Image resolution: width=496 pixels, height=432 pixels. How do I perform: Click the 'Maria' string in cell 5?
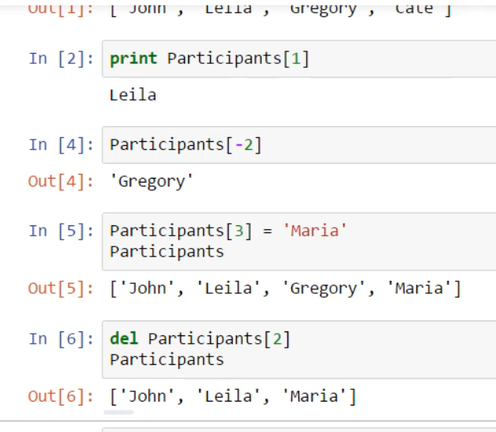tap(314, 231)
